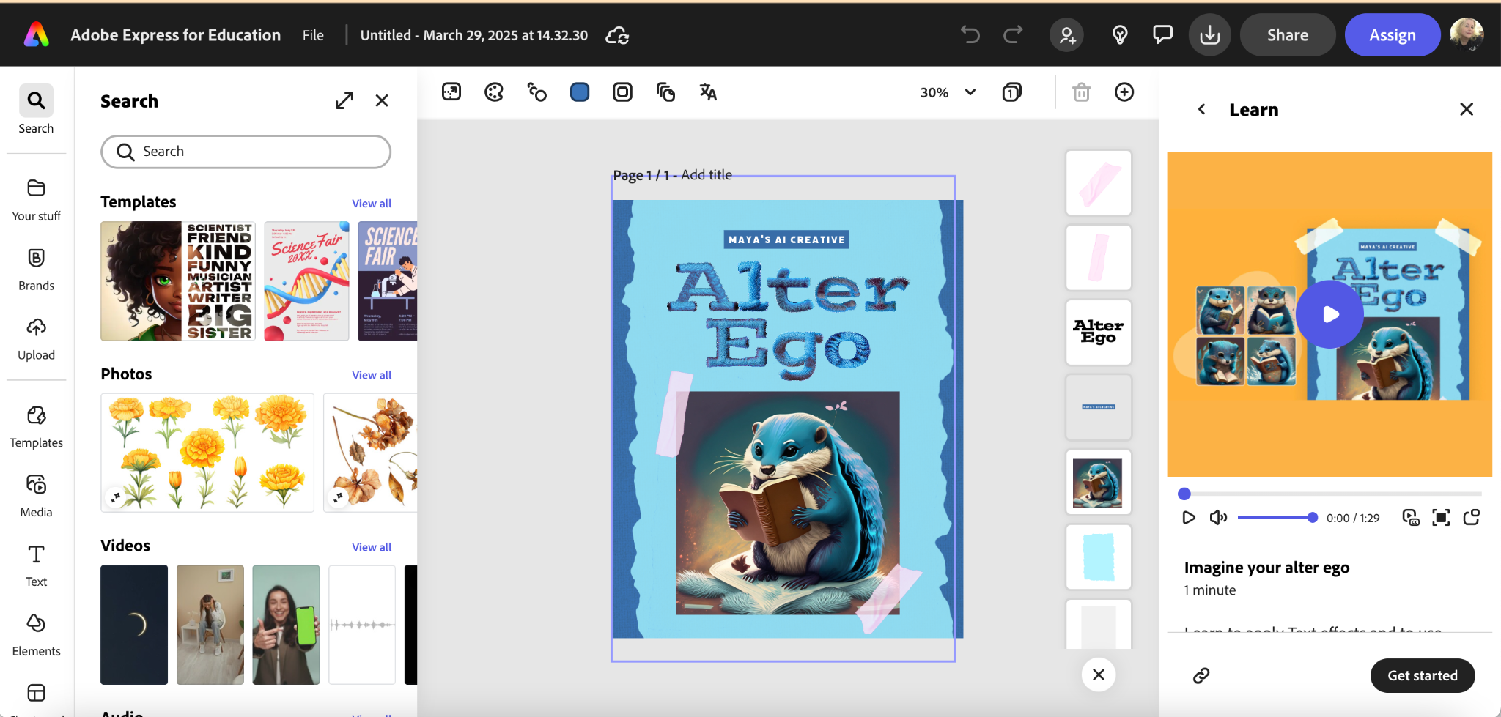The image size is (1501, 717).
Task: Click View all next to Templates
Action: tap(372, 204)
